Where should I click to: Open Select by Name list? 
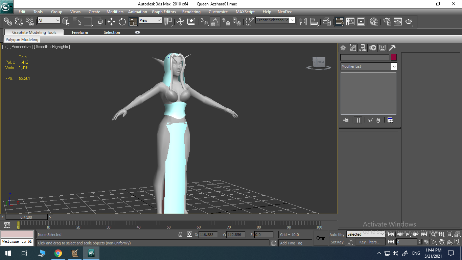(x=77, y=21)
